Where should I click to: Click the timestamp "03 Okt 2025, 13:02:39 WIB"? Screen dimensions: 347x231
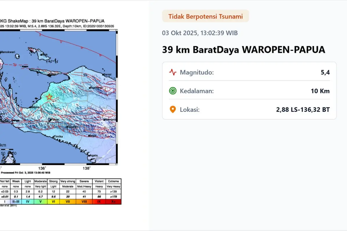click(200, 33)
